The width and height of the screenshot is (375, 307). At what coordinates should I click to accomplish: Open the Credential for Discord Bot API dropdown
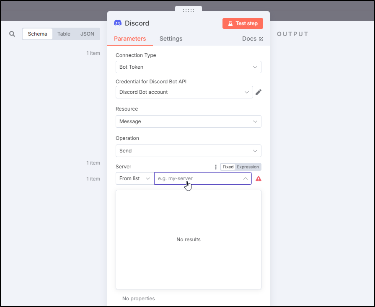pos(184,92)
